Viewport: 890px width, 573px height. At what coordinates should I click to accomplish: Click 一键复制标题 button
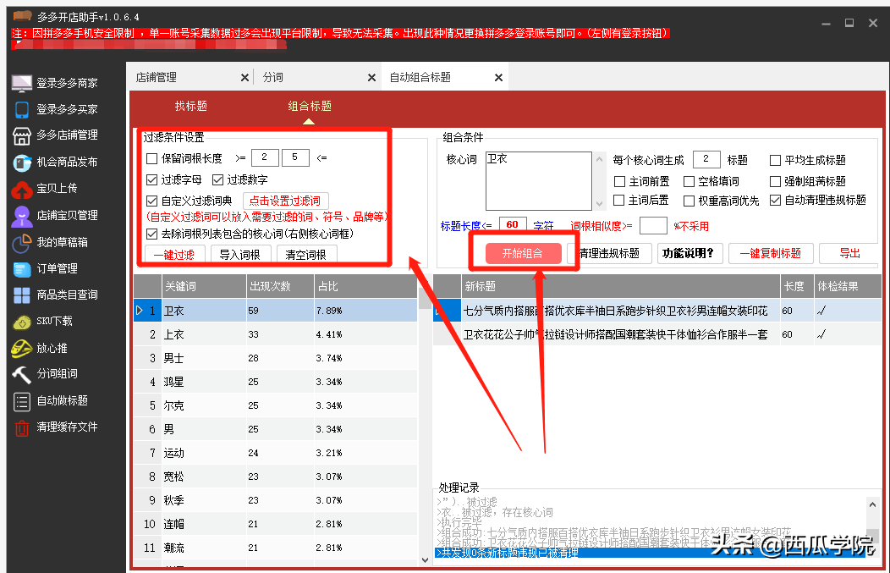[x=771, y=253]
